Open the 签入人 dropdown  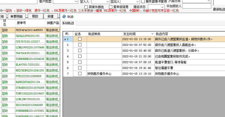click(x=108, y=2)
